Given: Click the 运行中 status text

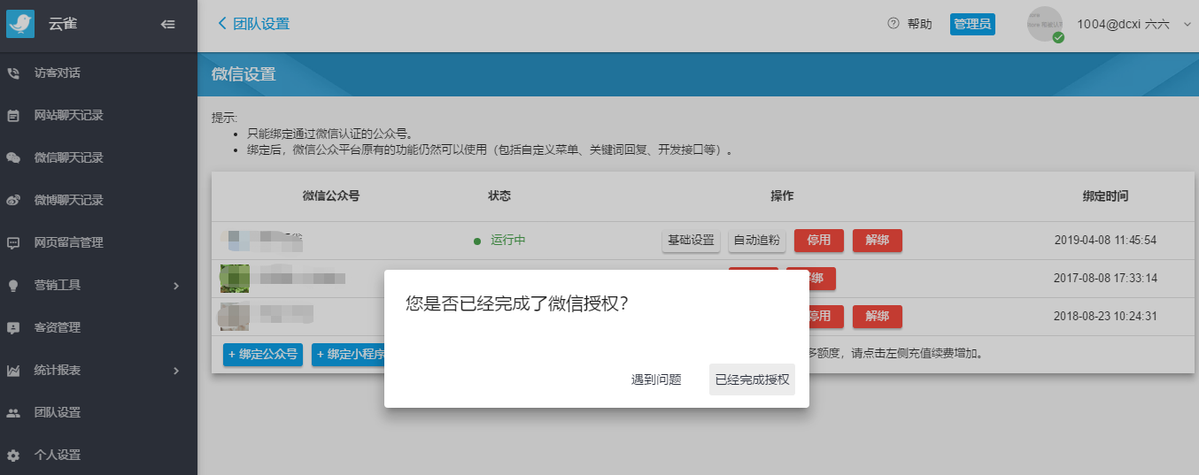Looking at the screenshot, I should pyautogui.click(x=508, y=240).
